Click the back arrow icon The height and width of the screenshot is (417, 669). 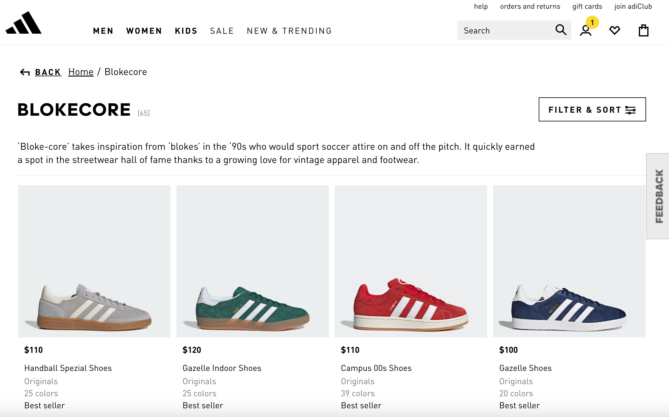click(x=25, y=72)
